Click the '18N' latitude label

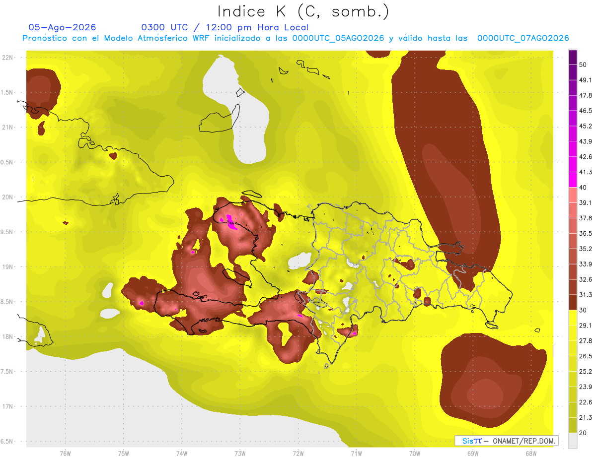(x=8, y=337)
